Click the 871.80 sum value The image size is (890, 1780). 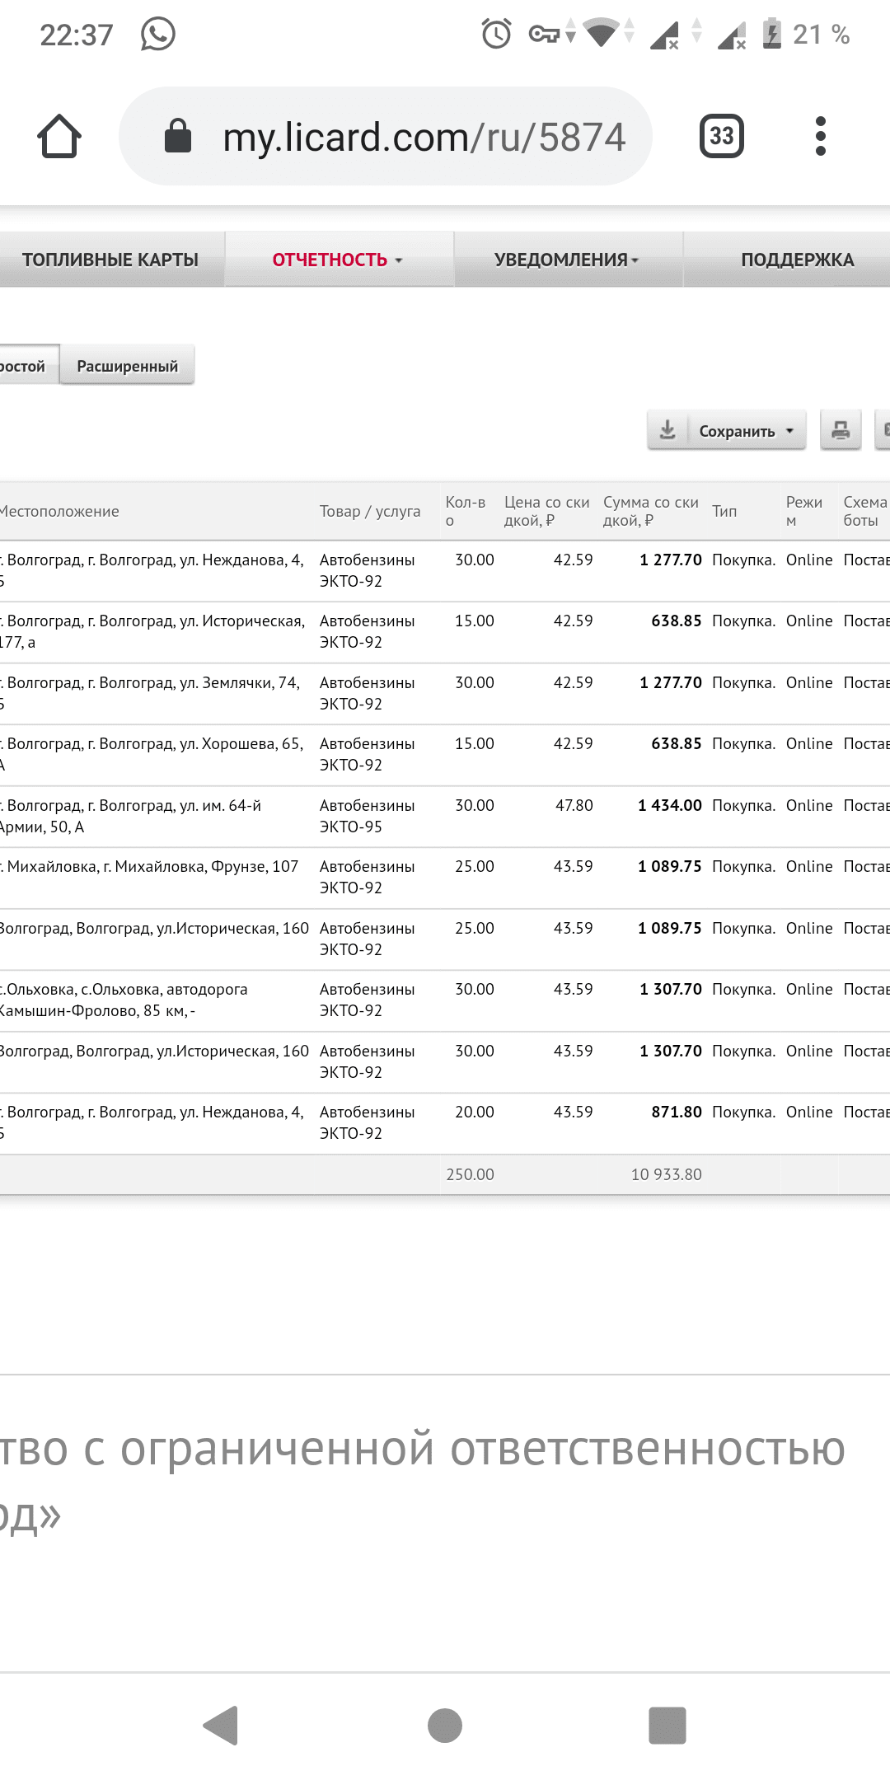tap(677, 1112)
